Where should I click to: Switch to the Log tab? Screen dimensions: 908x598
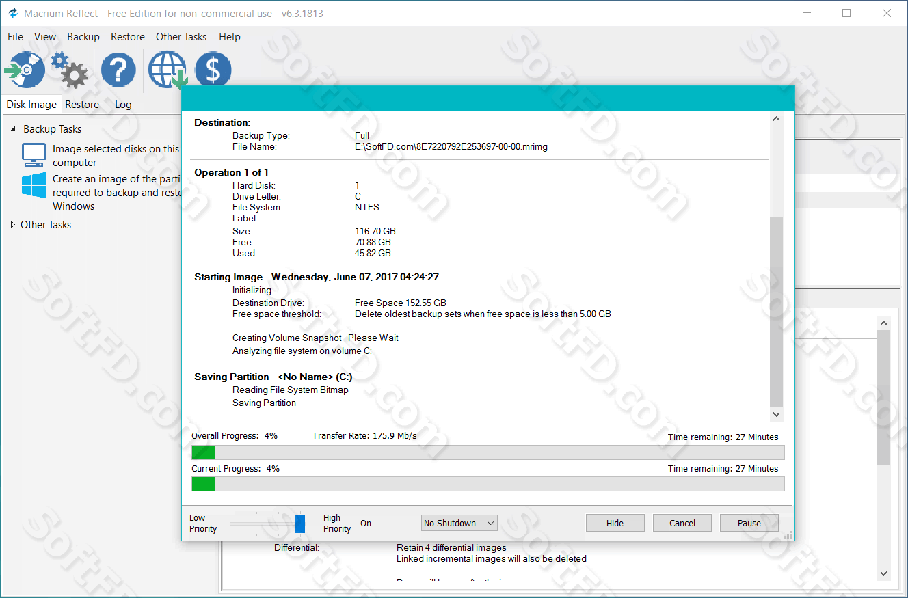(x=123, y=105)
